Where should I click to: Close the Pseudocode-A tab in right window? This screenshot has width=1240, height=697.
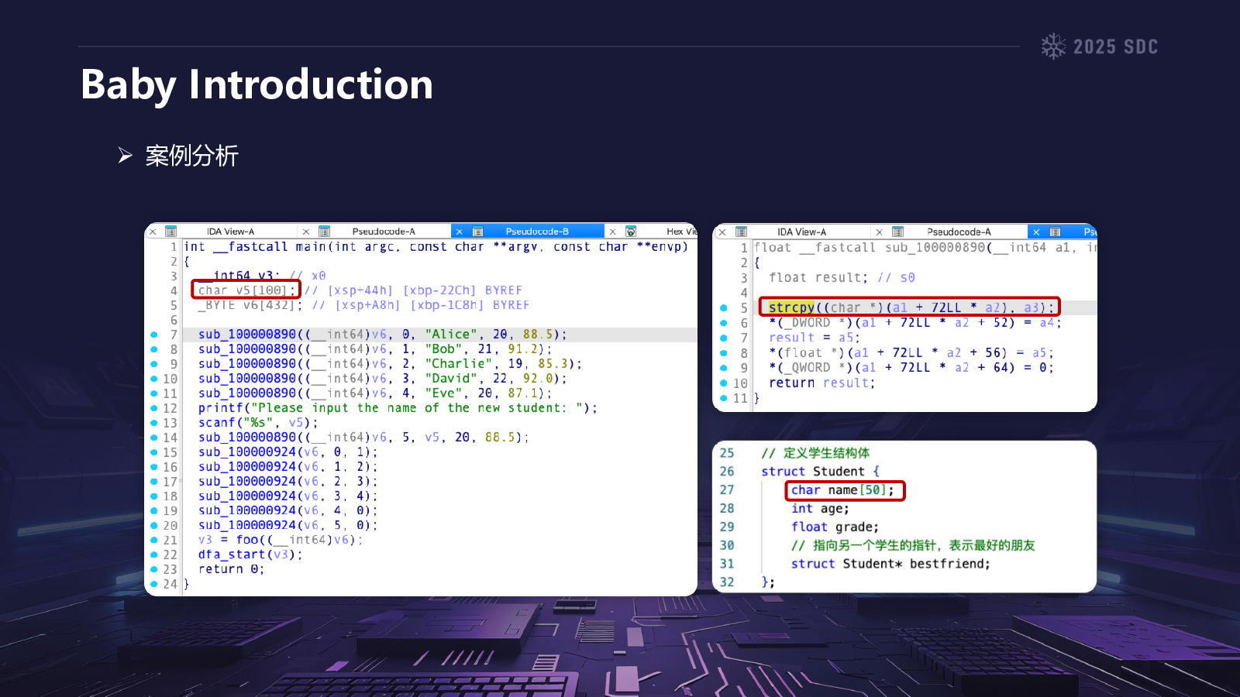click(879, 232)
